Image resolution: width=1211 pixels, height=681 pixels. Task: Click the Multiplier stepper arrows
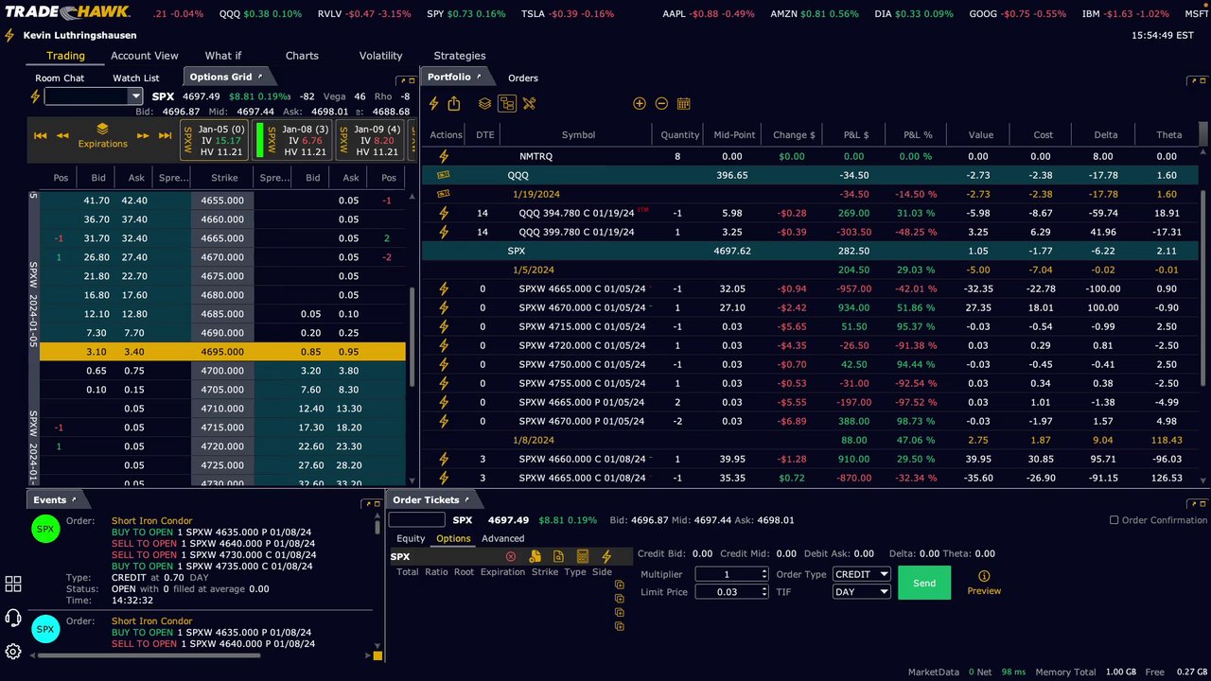(x=763, y=574)
